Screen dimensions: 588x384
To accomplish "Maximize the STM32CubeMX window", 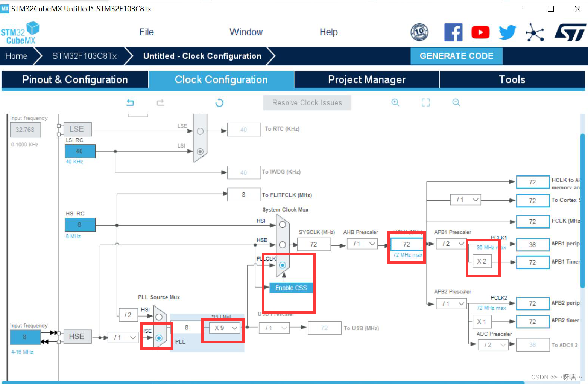I will [551, 9].
